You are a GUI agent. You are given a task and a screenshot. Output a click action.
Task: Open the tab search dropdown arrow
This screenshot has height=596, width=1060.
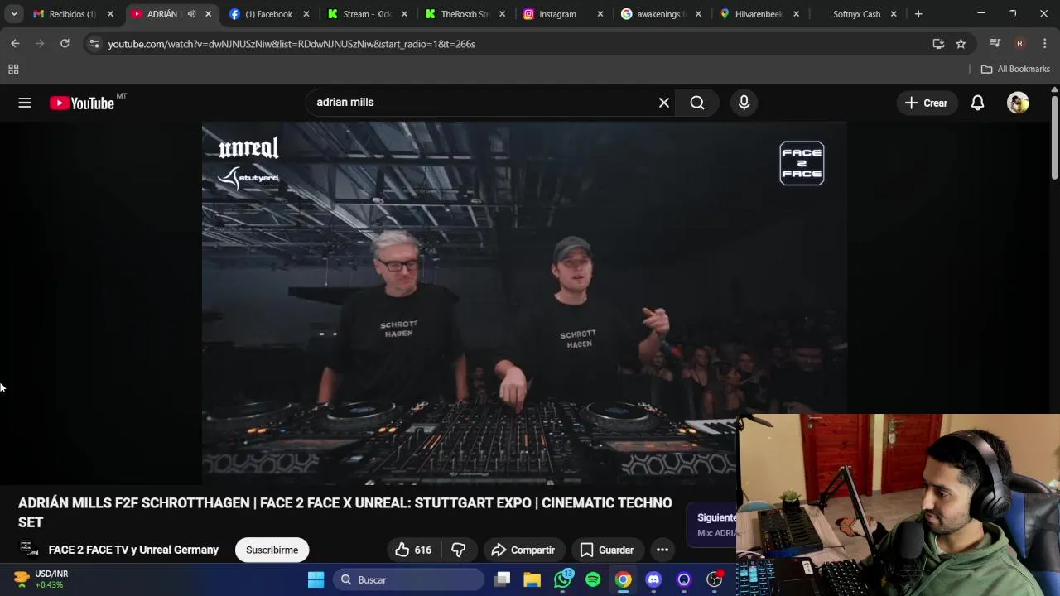click(x=14, y=14)
